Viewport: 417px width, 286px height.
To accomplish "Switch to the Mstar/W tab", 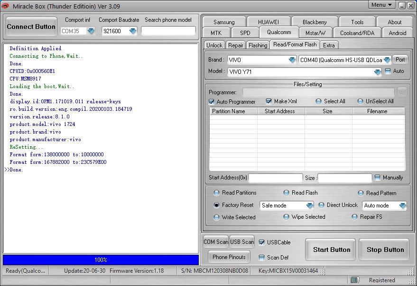I will (315, 33).
